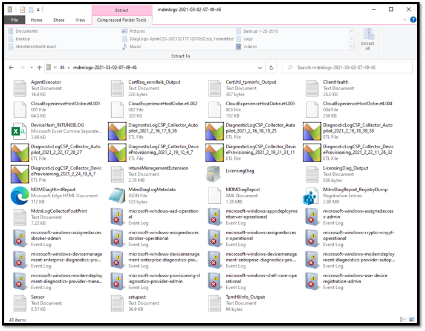
Task: Select the microsoft-windows-aad-operational event log icon
Action: (117, 217)
